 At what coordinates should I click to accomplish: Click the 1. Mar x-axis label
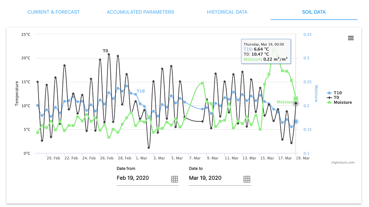point(142,158)
